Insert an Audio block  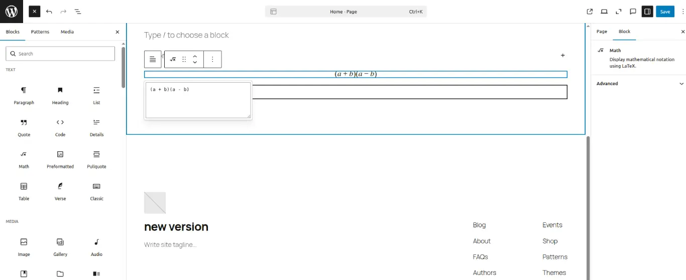click(x=96, y=247)
